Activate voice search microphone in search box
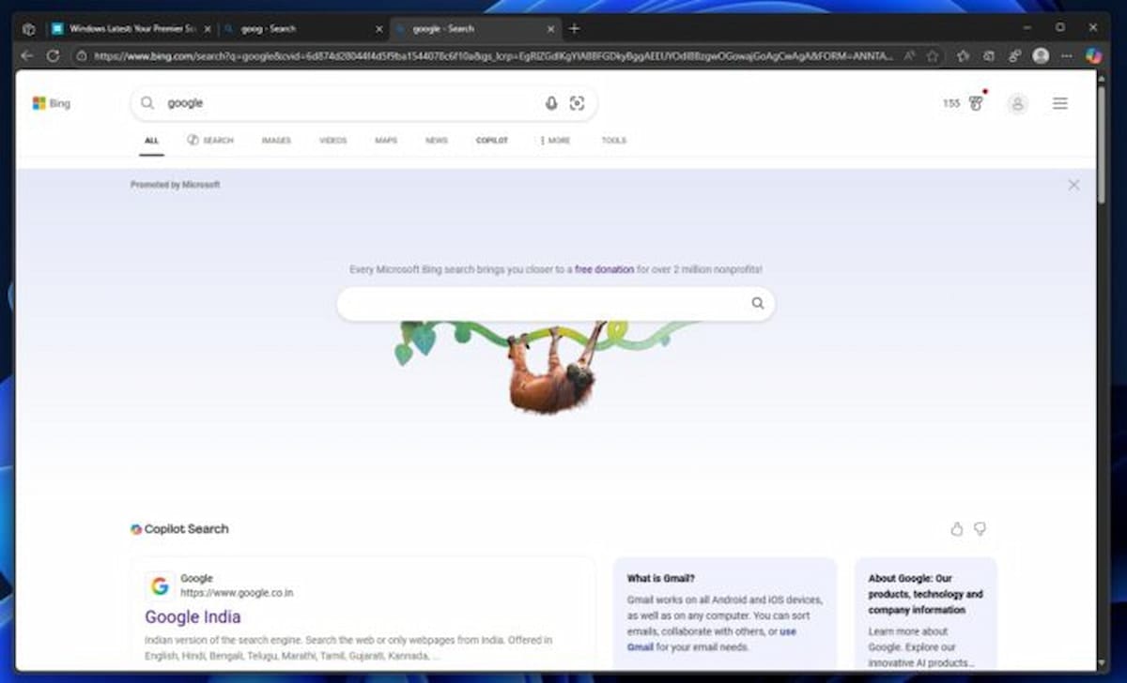 pyautogui.click(x=550, y=103)
